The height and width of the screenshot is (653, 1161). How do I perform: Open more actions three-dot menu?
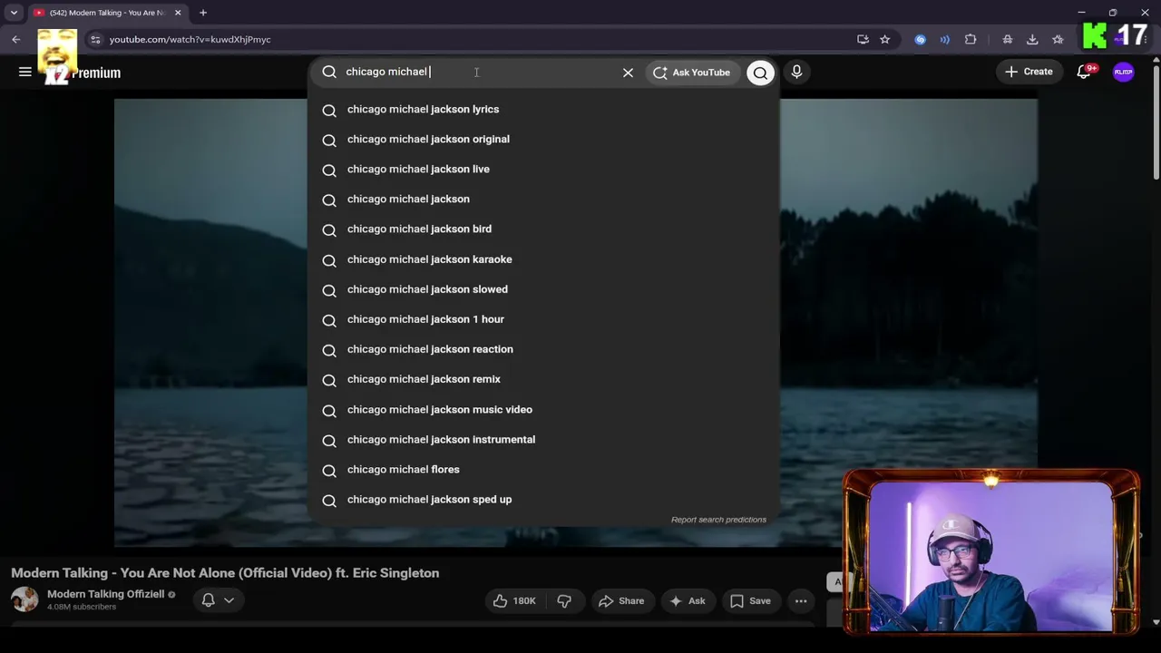[x=801, y=600]
